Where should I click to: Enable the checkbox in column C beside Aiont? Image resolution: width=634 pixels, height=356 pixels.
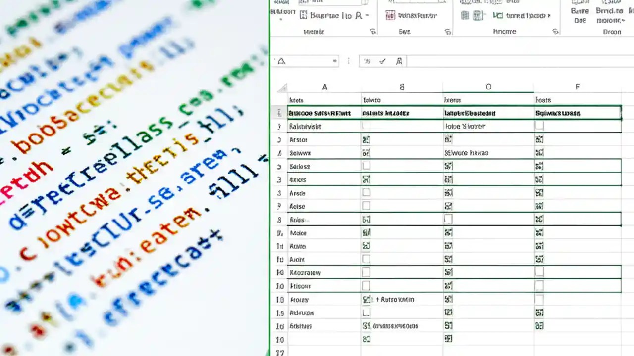448,259
